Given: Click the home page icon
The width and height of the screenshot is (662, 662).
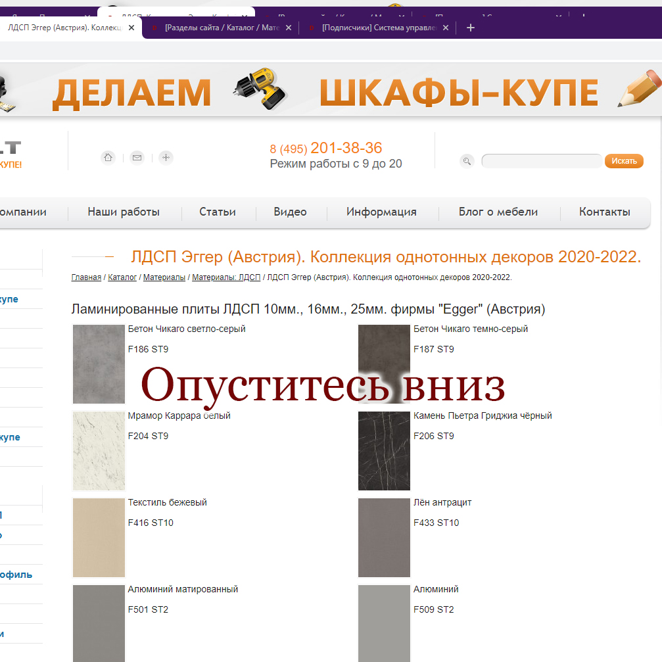Looking at the screenshot, I should click(108, 157).
